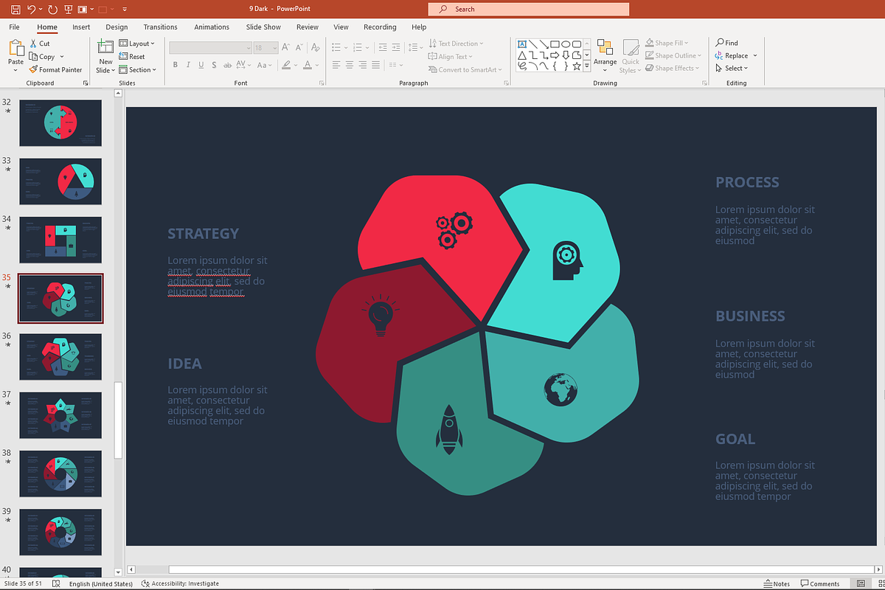
Task: Reset the slide layout
Action: pos(133,57)
